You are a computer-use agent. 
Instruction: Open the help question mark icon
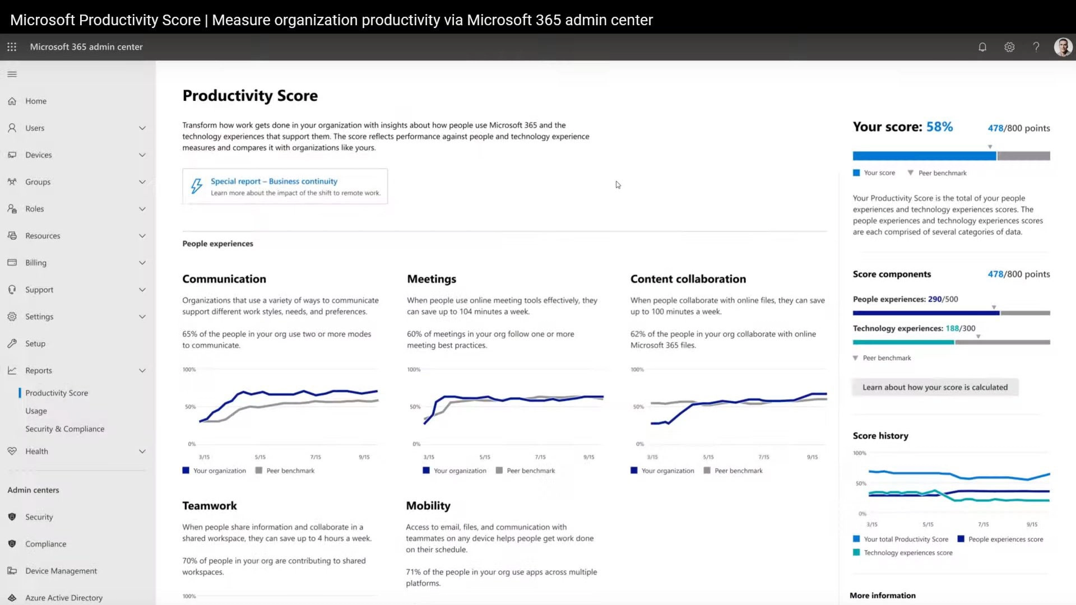click(1036, 46)
